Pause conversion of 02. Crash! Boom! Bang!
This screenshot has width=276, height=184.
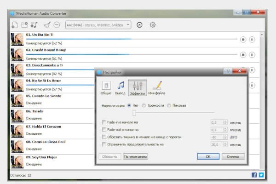(x=252, y=55)
